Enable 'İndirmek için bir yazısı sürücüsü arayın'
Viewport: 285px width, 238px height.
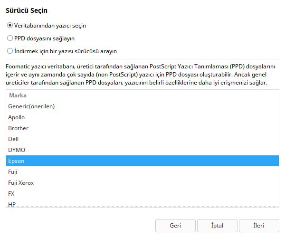pos(10,51)
